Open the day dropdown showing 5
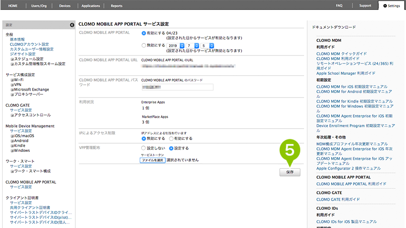Screen dimensions: 406x228 tap(207, 46)
